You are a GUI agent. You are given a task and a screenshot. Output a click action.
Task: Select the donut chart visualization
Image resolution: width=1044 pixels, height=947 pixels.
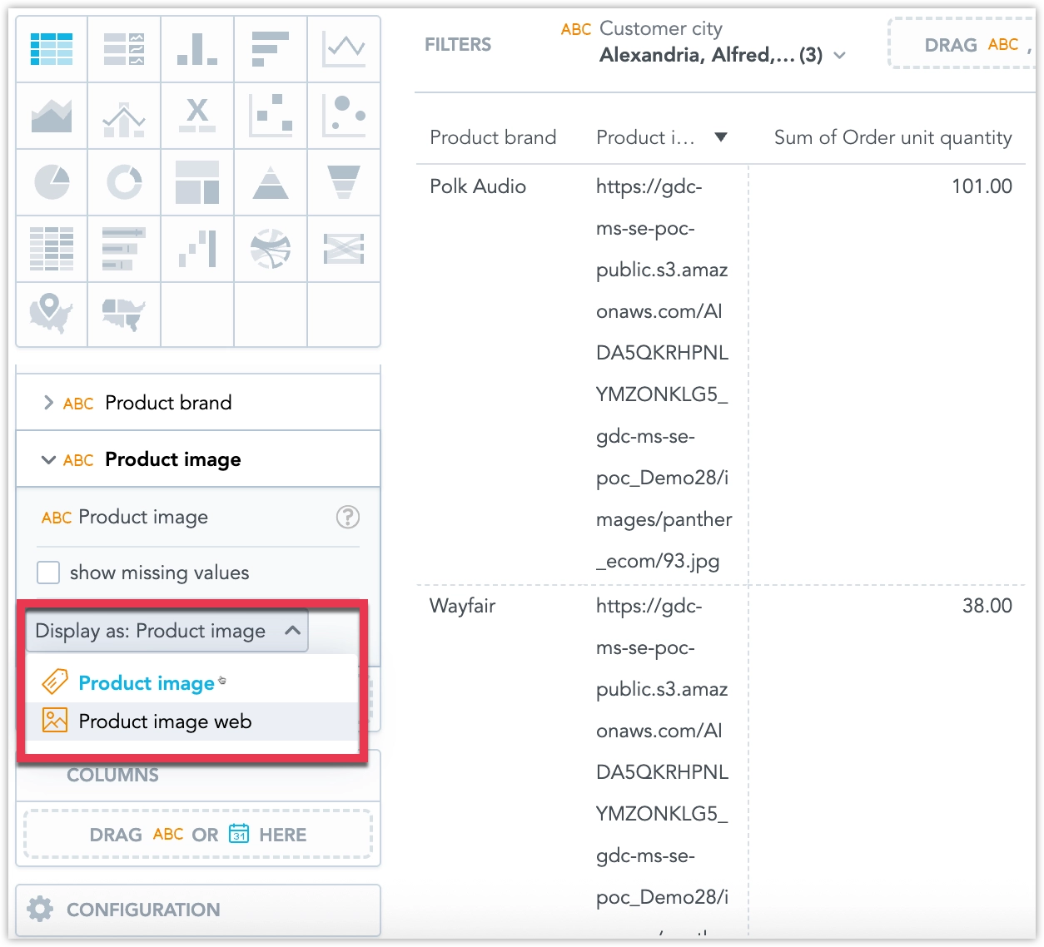click(x=124, y=182)
